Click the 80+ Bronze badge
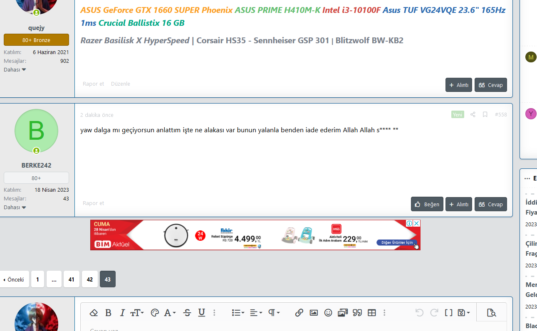 [36, 40]
